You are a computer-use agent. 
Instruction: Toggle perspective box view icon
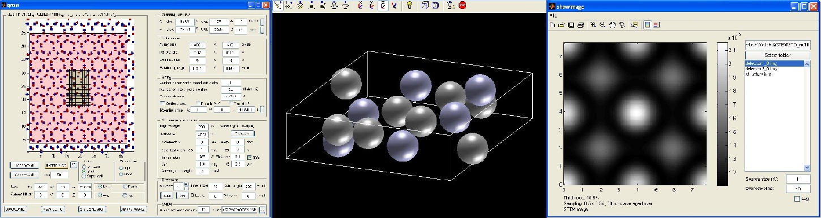click(x=425, y=6)
